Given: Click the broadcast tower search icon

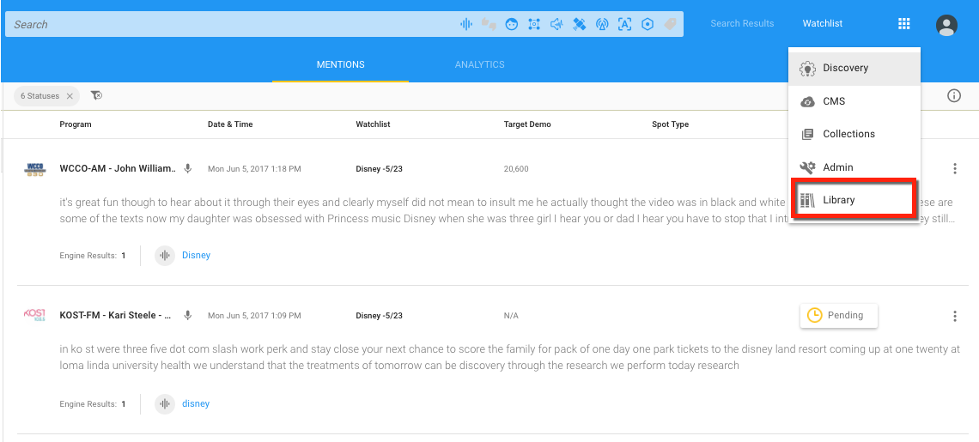Looking at the screenshot, I should click(x=602, y=24).
